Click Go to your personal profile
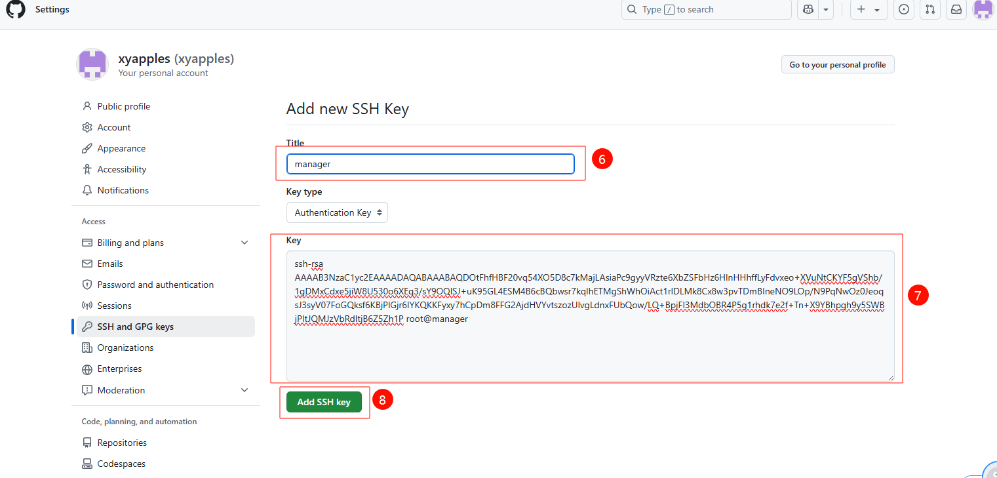Image resolution: width=997 pixels, height=478 pixels. point(837,65)
